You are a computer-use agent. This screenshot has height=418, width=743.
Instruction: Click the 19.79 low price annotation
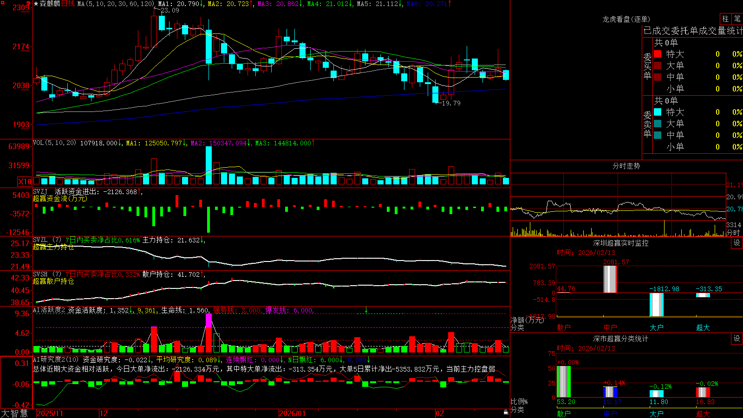451,103
